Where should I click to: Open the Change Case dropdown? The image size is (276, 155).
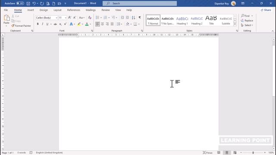tap(82, 18)
